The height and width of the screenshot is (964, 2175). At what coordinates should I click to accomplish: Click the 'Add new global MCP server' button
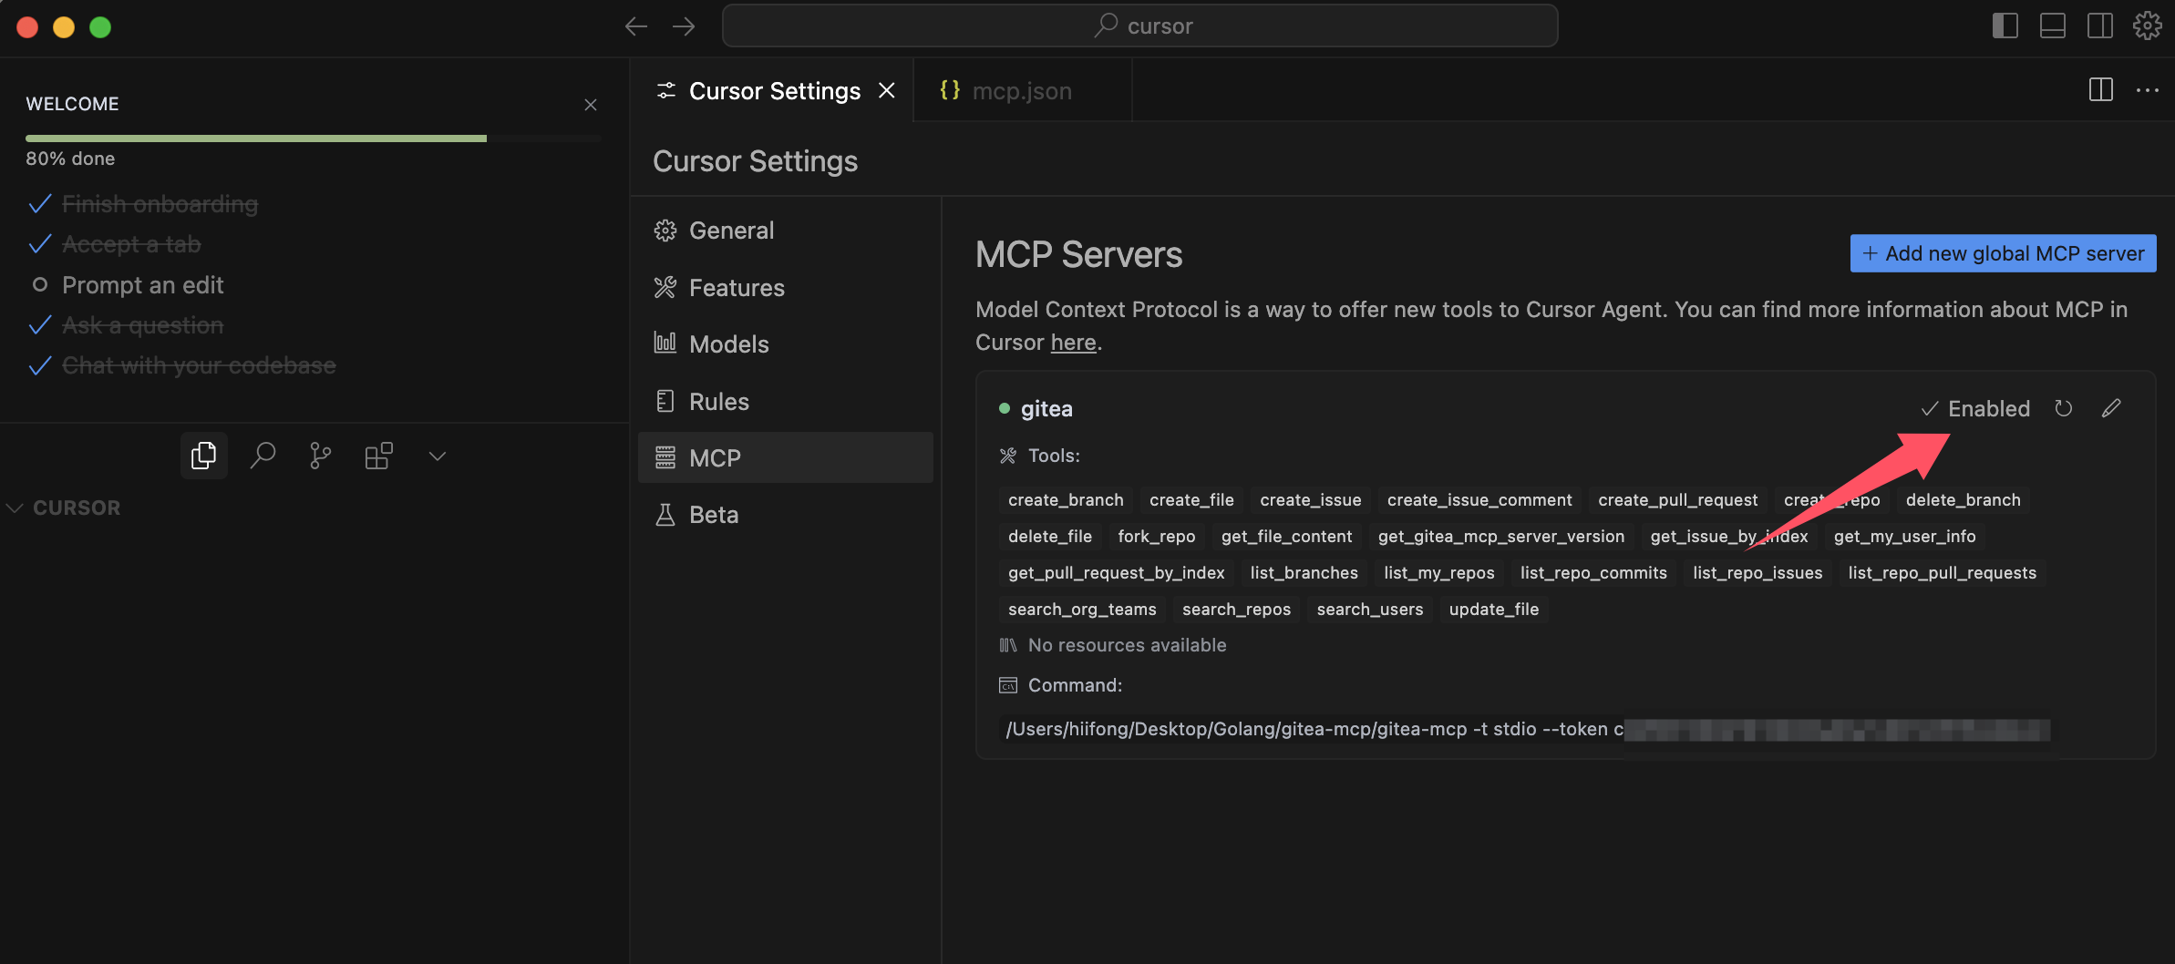pos(2002,253)
